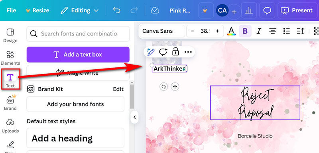Lock the selected text element
Screen dimensions: 319x153
tap(175, 52)
